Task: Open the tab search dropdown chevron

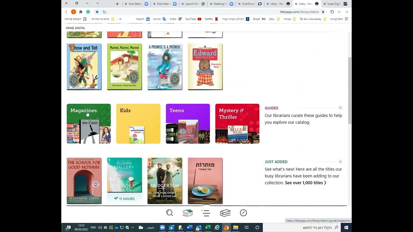Action: pos(97,4)
